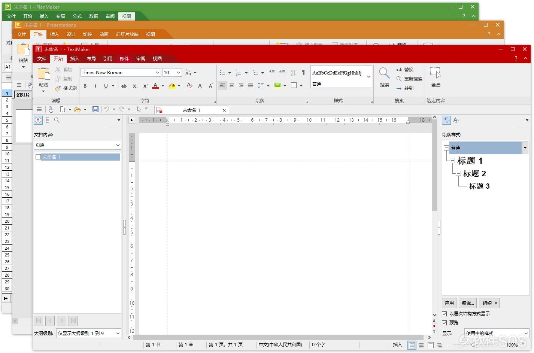Click the 替换 replace button

pyautogui.click(x=405, y=70)
